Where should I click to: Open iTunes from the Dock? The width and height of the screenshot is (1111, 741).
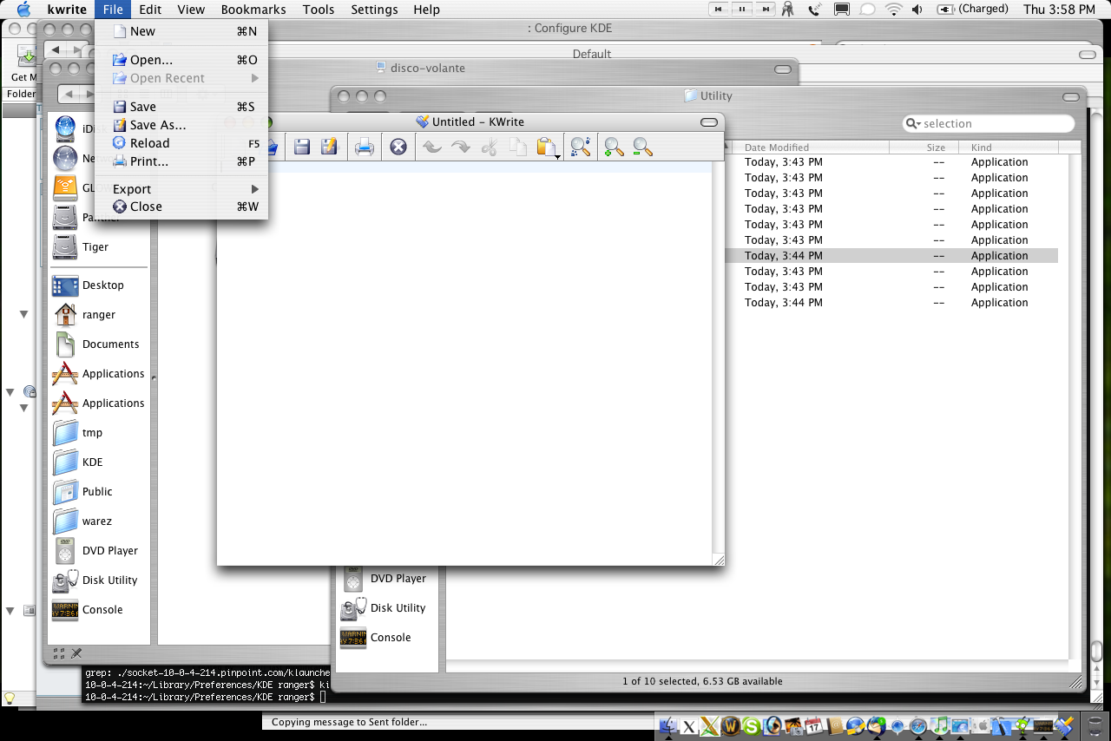(x=939, y=726)
